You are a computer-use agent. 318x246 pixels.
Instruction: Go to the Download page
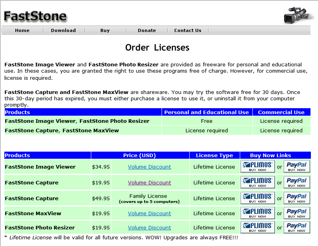pos(63,30)
